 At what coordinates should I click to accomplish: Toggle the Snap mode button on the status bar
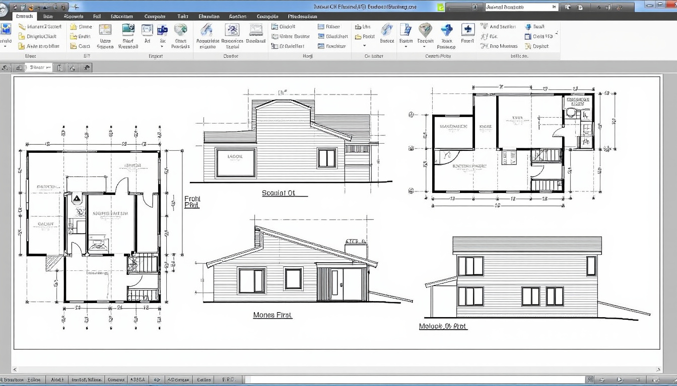pyautogui.click(x=57, y=379)
